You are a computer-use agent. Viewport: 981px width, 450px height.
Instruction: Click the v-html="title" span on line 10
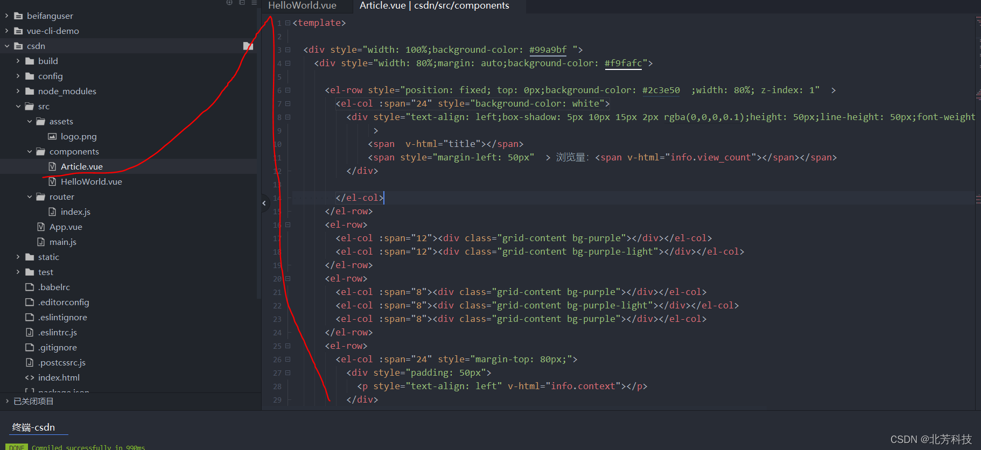445,144
